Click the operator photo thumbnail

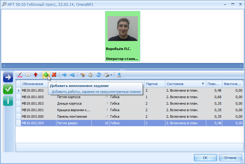(122, 29)
